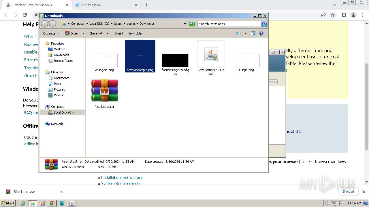
Task: Open a new Chrome tab with plus
Action: pyautogui.click(x=147, y=5)
